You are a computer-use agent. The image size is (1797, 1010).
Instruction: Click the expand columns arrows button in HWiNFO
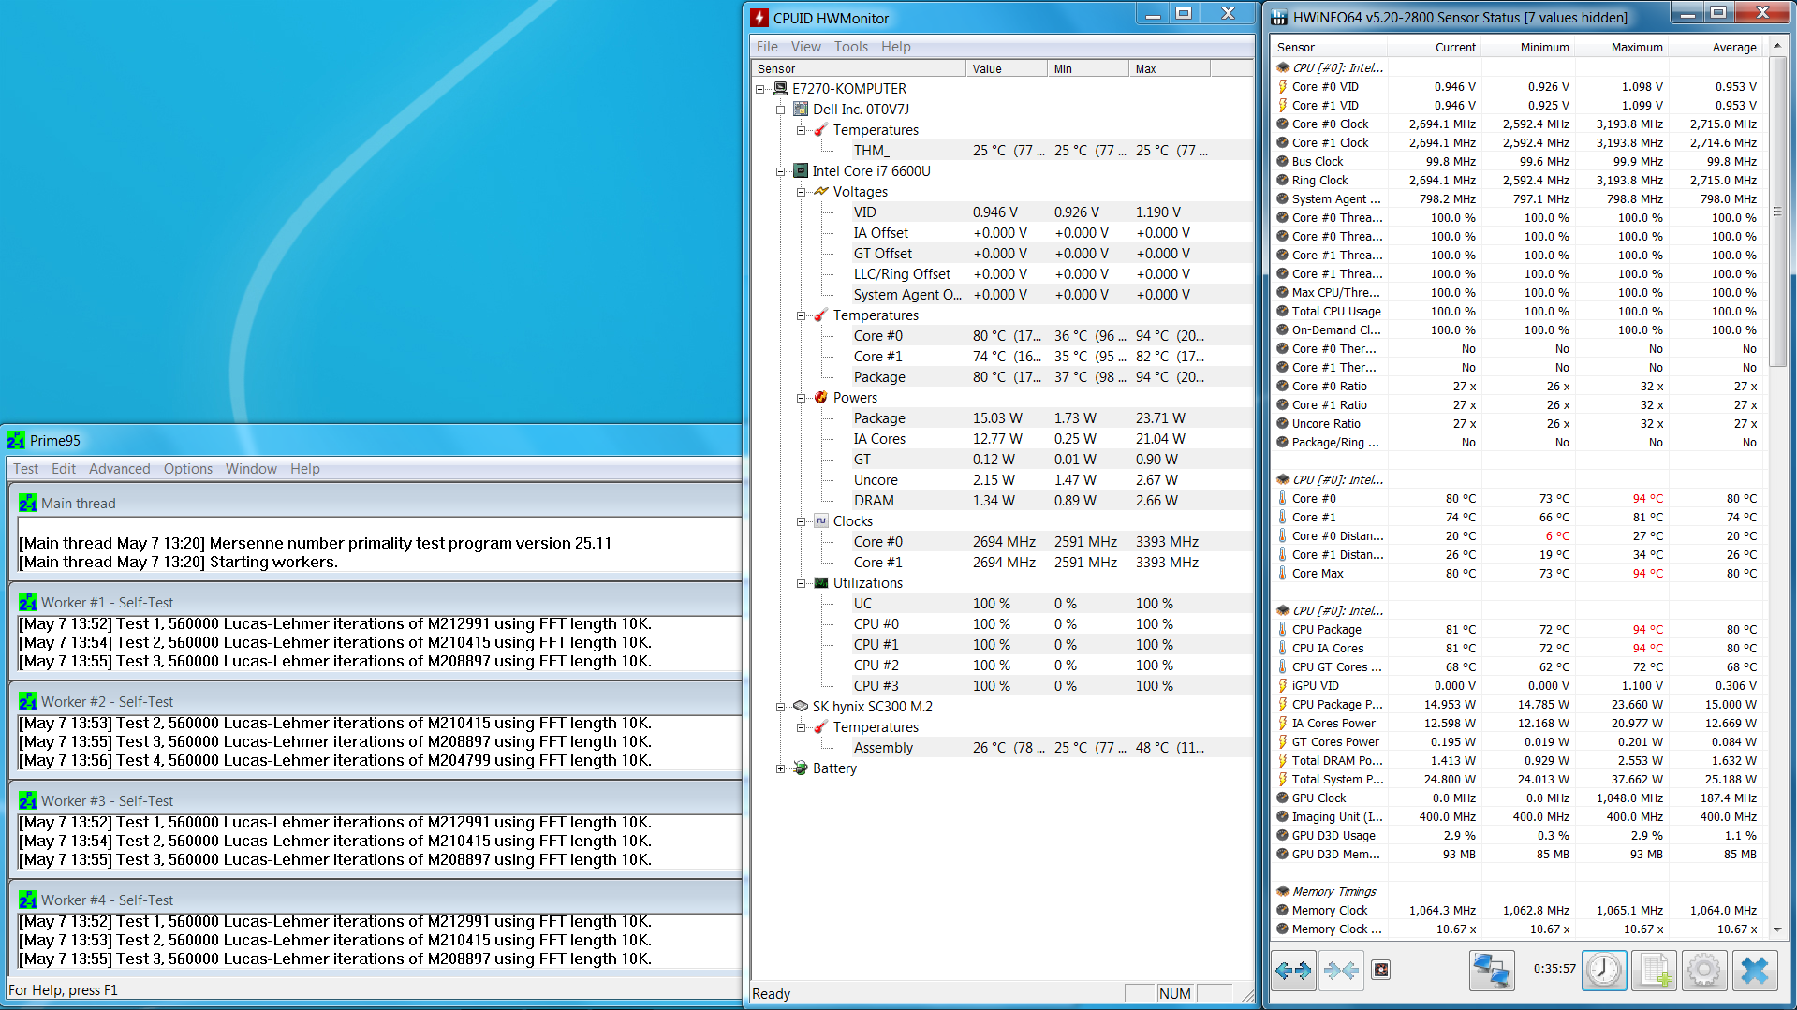(x=1292, y=971)
